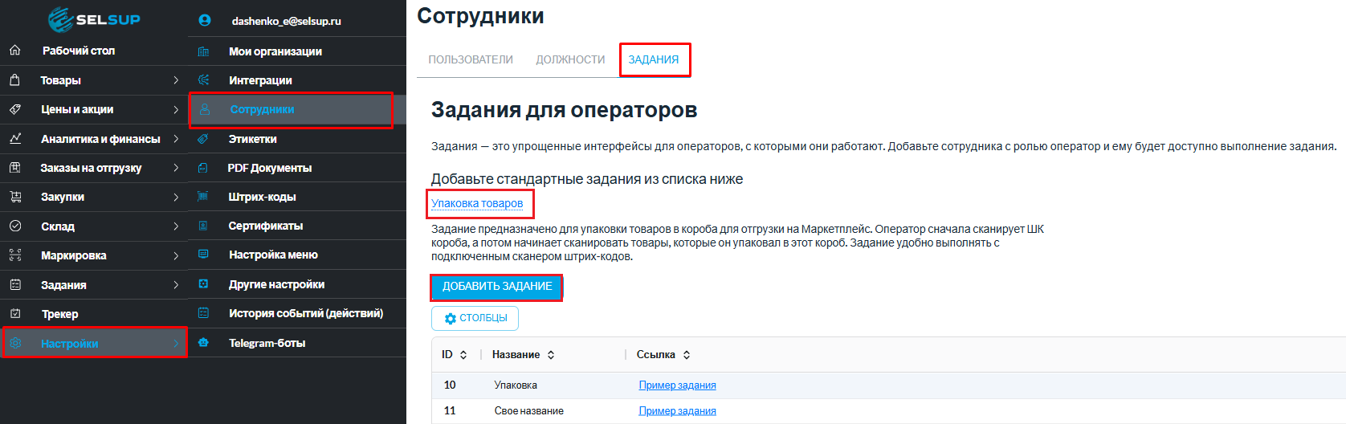1346x424 pixels.
Task: Click the document icon beside PDF Документы
Action: (204, 168)
